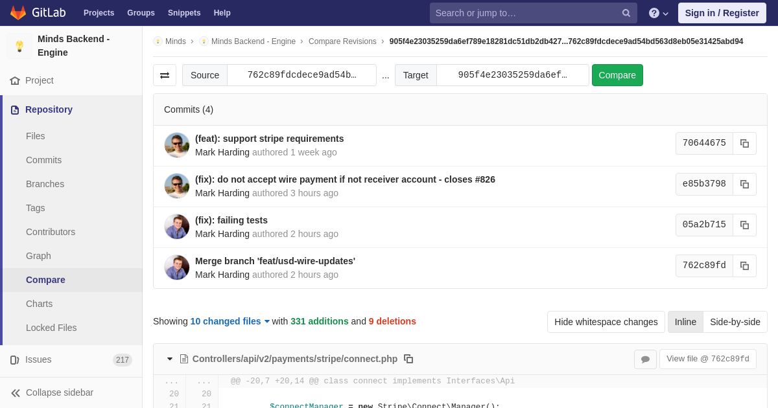
Task: Click the GitLab logo
Action: 38,13
